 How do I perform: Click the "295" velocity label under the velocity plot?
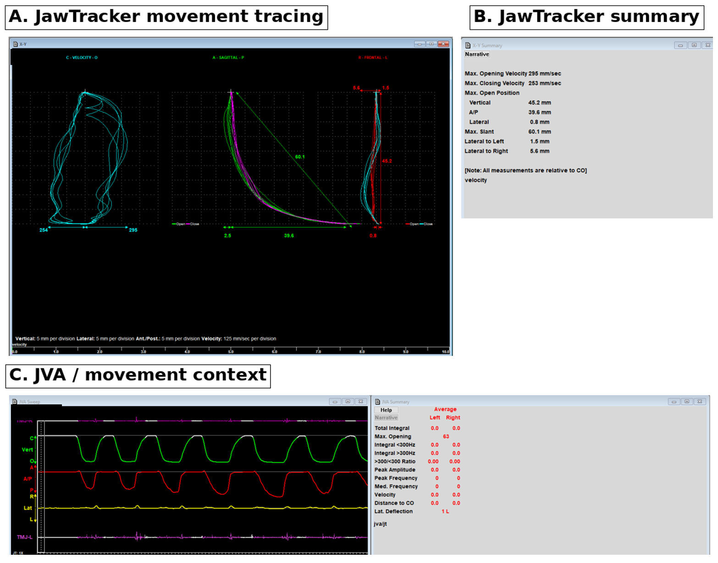(133, 230)
